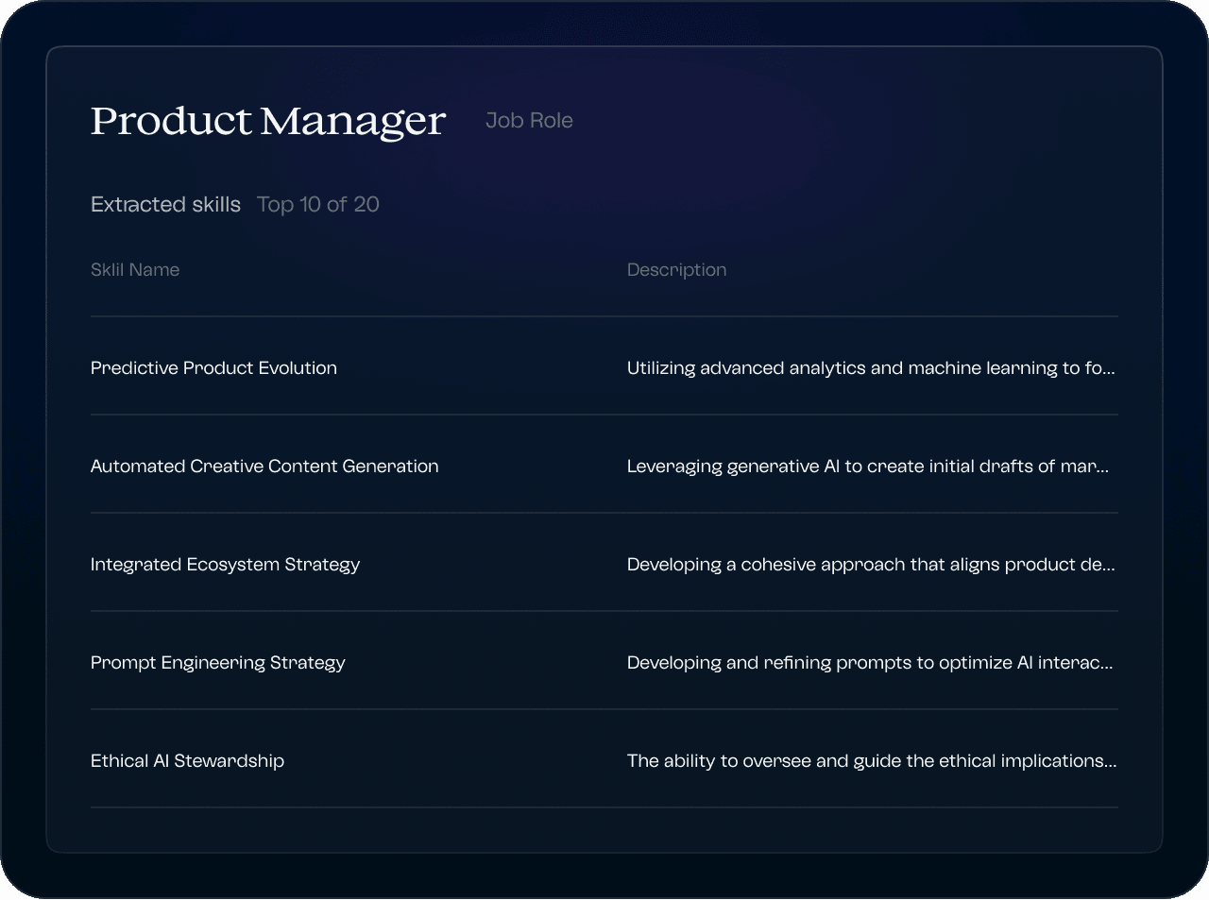Screen dimensions: 1209x900
Task: Click the Product Manager heading
Action: click(x=267, y=121)
